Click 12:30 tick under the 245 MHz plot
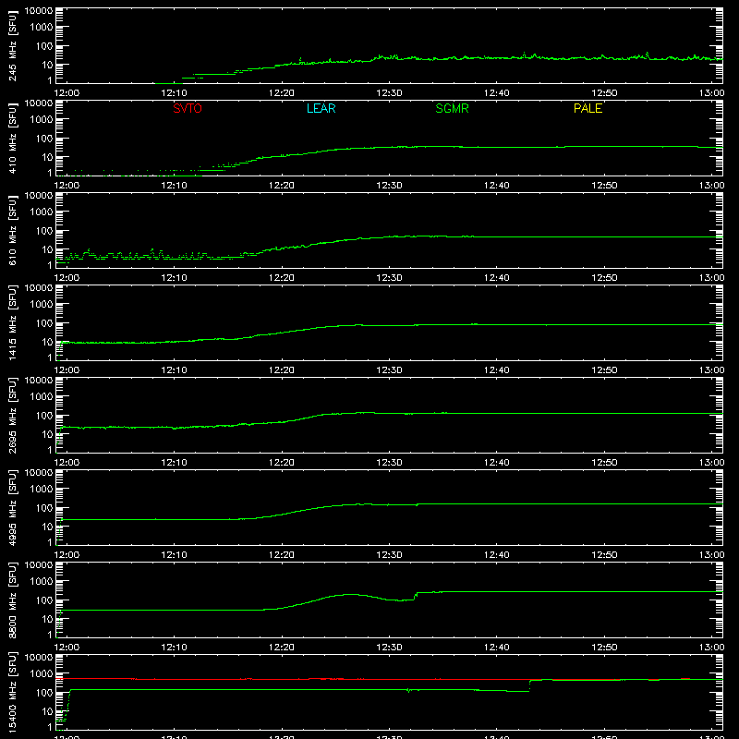This screenshot has width=739, height=739. 389,93
